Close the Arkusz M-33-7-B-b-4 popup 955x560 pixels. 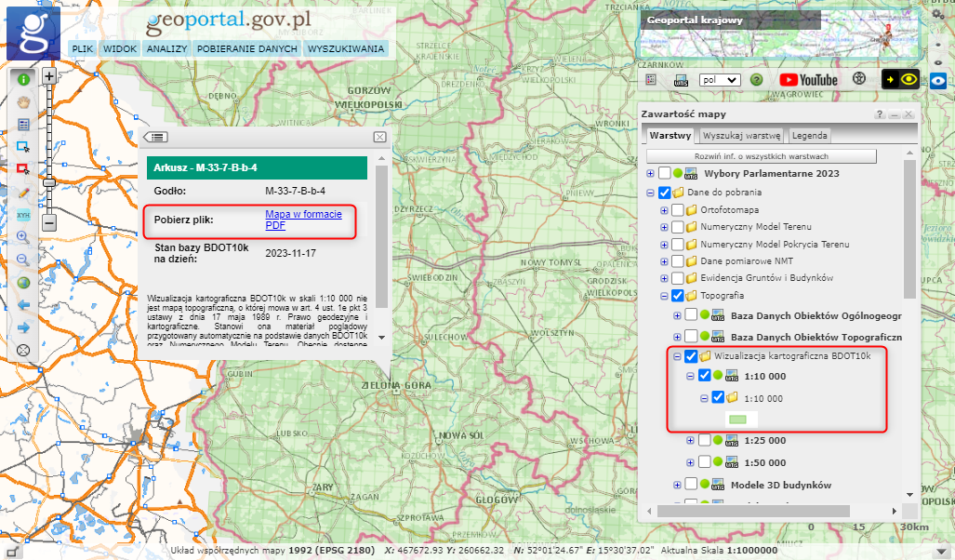point(378,137)
